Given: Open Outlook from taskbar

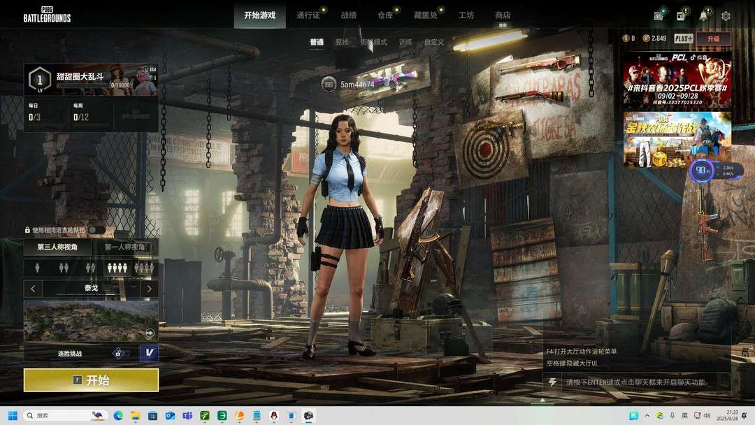Looking at the screenshot, I should [x=170, y=415].
